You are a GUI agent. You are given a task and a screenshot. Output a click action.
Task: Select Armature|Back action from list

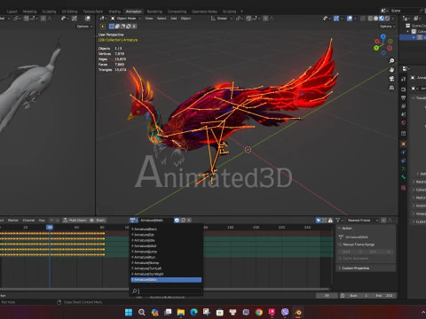tap(166, 229)
